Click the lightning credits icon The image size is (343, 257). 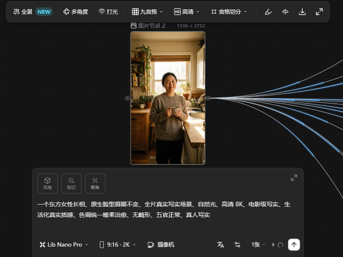point(273,244)
